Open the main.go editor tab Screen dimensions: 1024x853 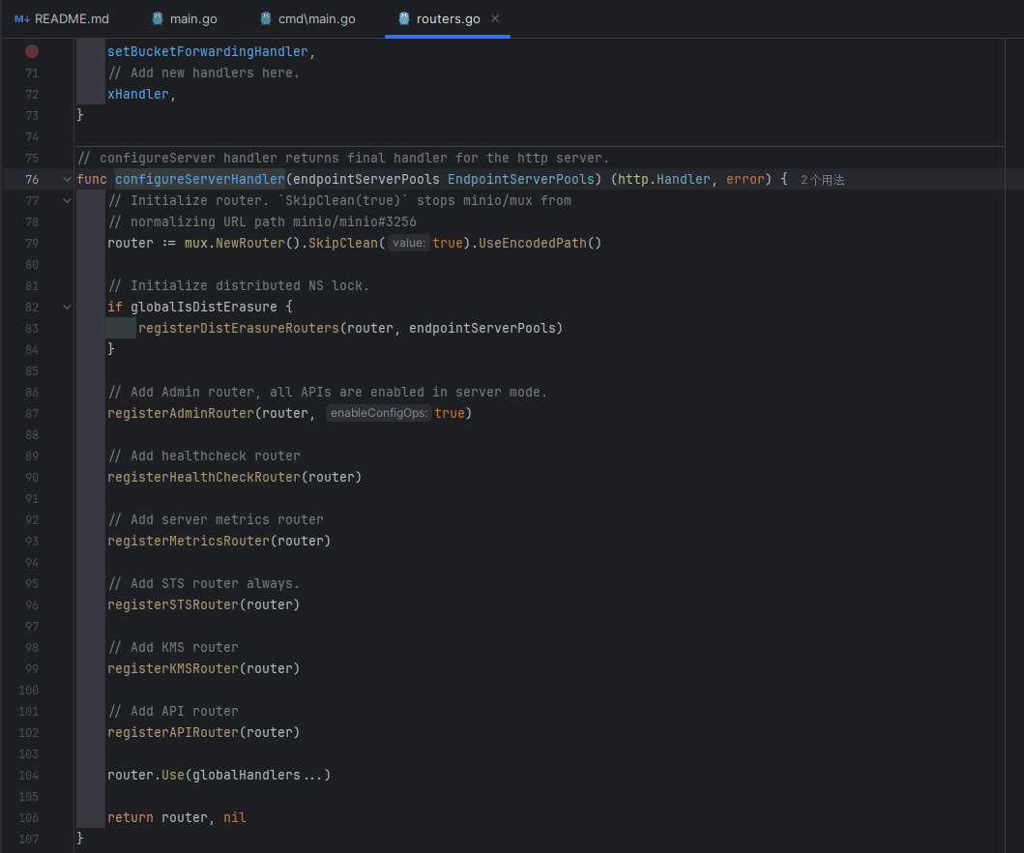coord(185,19)
